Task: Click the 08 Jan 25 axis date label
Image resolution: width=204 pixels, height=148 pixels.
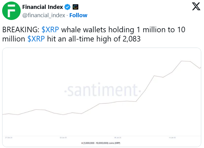Action: click(118, 138)
